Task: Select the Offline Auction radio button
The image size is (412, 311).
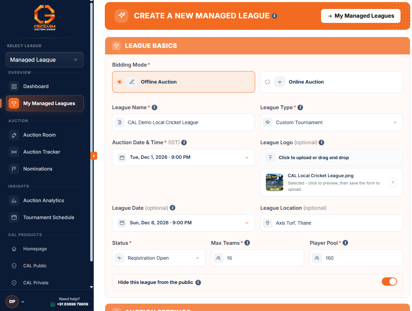Action: coord(119,82)
